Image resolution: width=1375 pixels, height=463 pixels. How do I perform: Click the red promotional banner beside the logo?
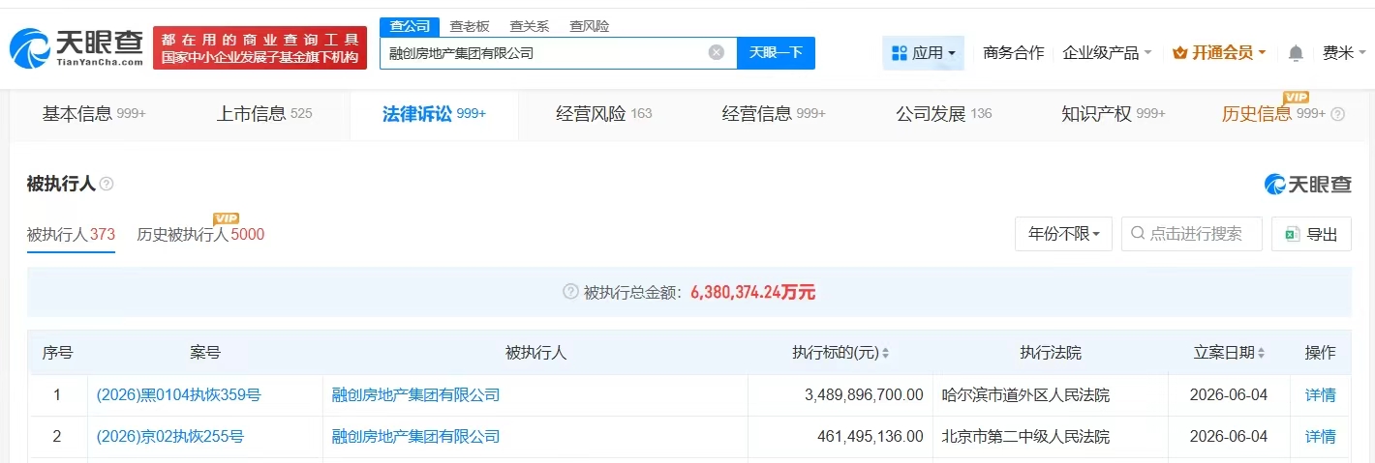click(x=260, y=48)
